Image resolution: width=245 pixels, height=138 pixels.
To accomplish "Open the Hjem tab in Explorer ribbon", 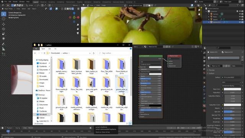I will (43, 49).
